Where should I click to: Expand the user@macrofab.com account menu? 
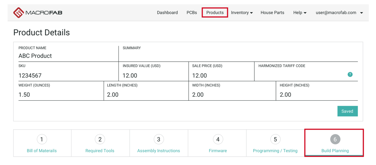point(339,13)
